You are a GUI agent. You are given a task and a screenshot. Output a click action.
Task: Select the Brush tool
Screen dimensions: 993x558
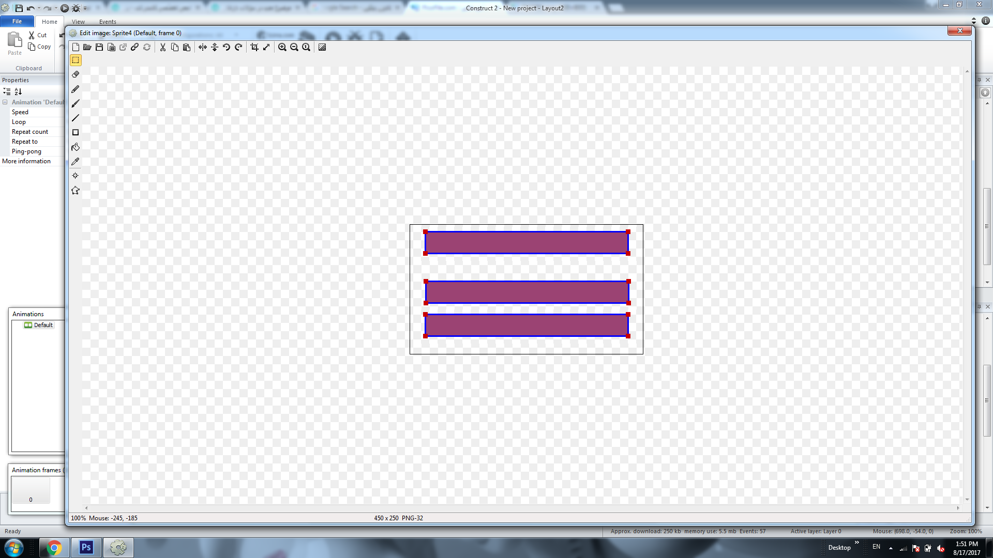(x=76, y=103)
